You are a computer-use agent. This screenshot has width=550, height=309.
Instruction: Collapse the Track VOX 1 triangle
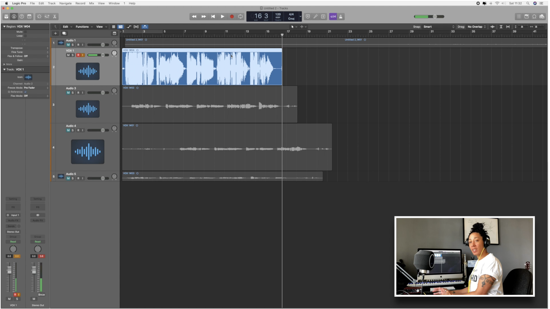pos(4,69)
